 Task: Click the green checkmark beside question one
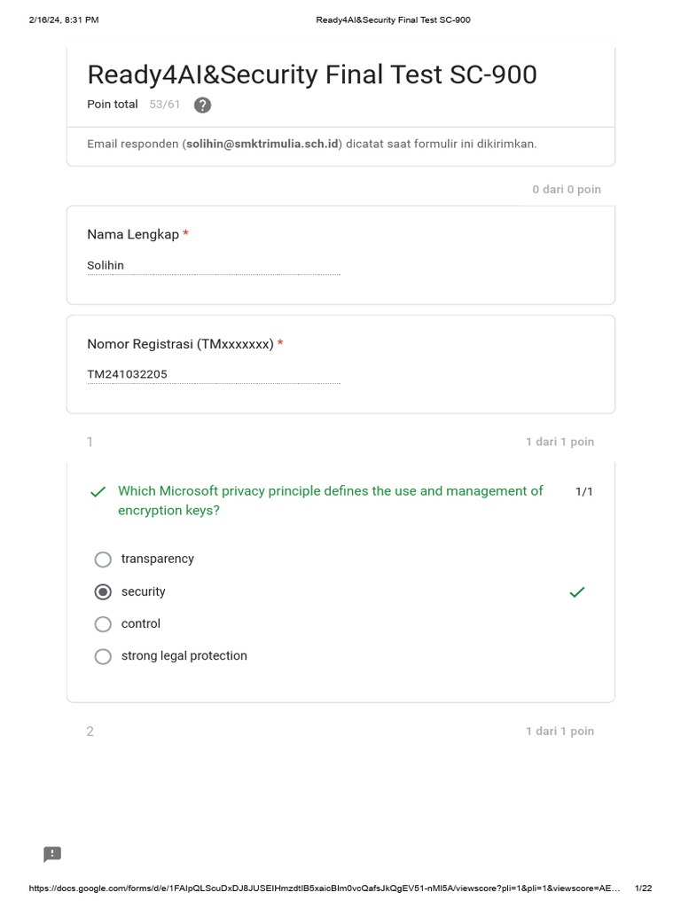click(x=98, y=491)
